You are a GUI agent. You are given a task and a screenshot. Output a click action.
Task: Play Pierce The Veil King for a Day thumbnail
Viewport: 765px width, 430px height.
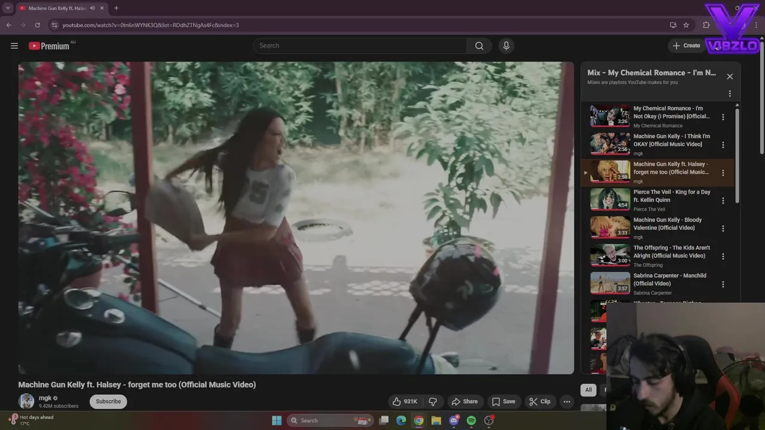tap(610, 199)
